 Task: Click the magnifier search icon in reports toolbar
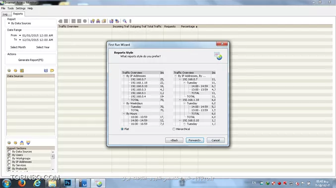tap(124, 21)
